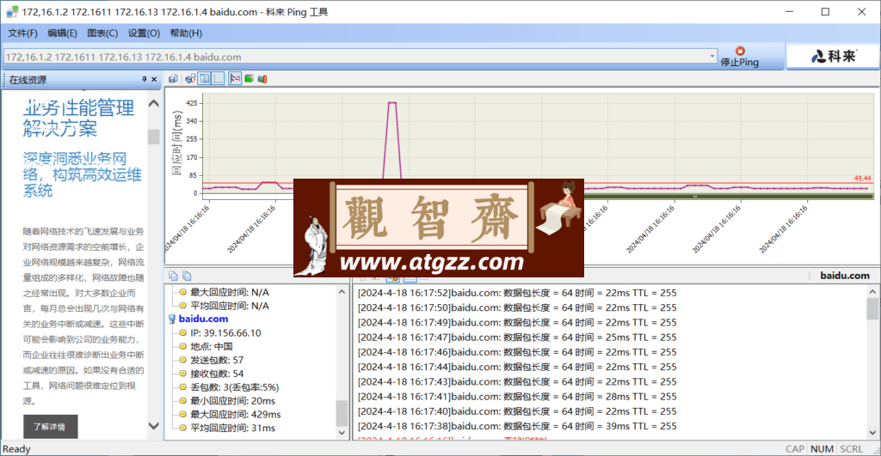Close the 在线资源 panel
This screenshot has height=456, width=881.
[x=154, y=80]
